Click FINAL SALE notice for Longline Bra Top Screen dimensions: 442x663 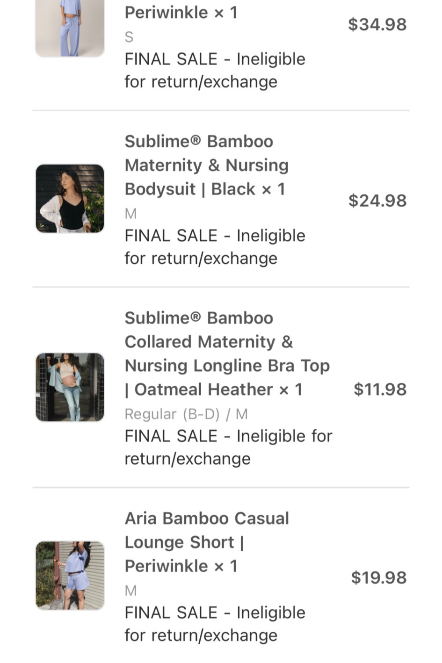click(228, 447)
